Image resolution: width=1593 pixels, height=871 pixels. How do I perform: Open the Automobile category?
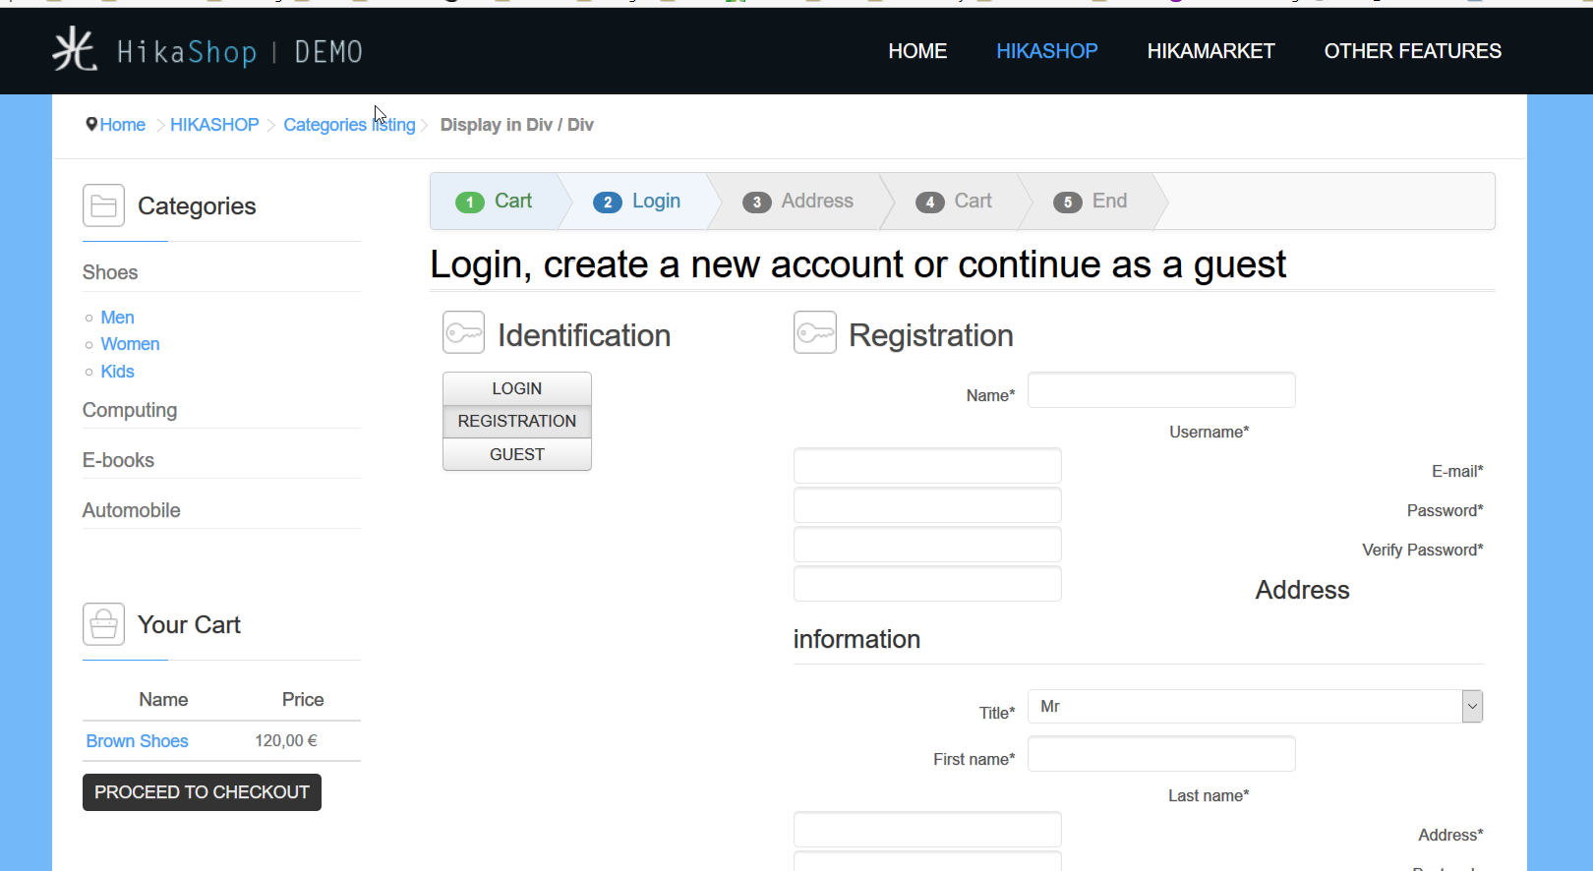132,510
